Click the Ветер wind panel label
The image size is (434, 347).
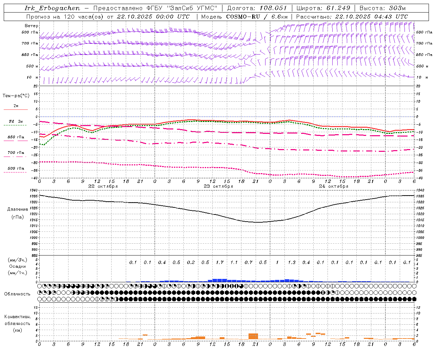click(32, 26)
